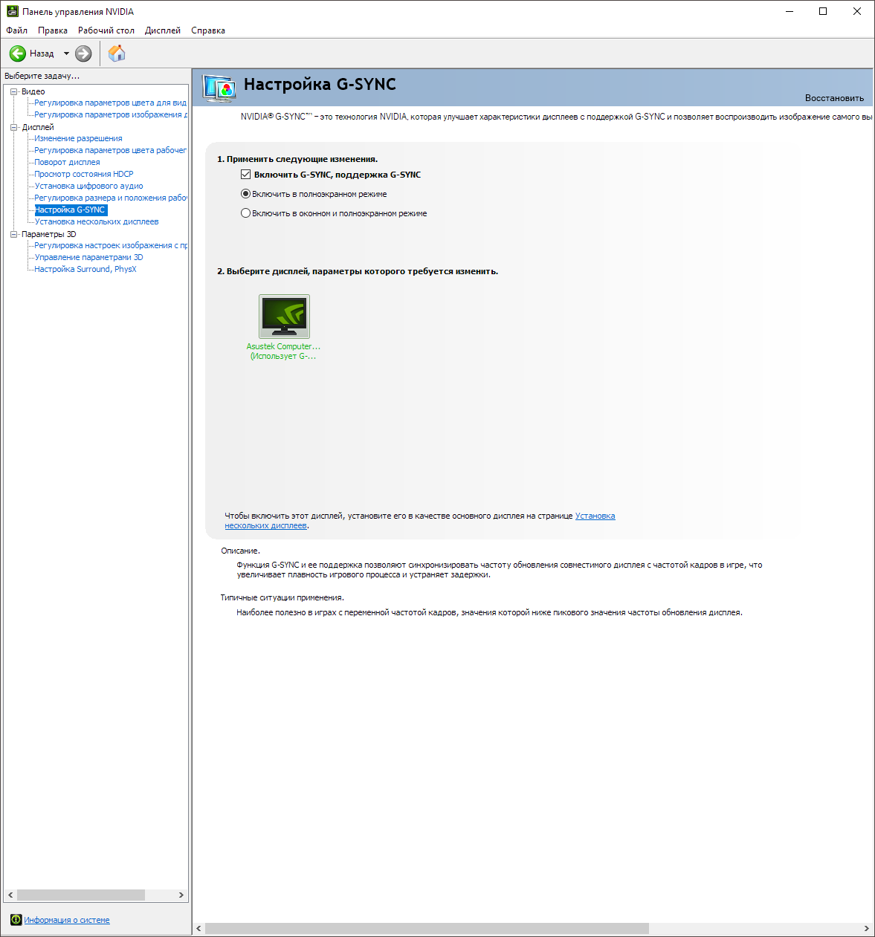The image size is (875, 937).
Task: Collapse the Видео tree node
Action: point(13,91)
